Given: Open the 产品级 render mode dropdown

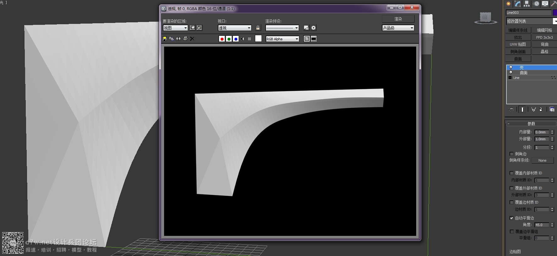Looking at the screenshot, I should click(398, 28).
